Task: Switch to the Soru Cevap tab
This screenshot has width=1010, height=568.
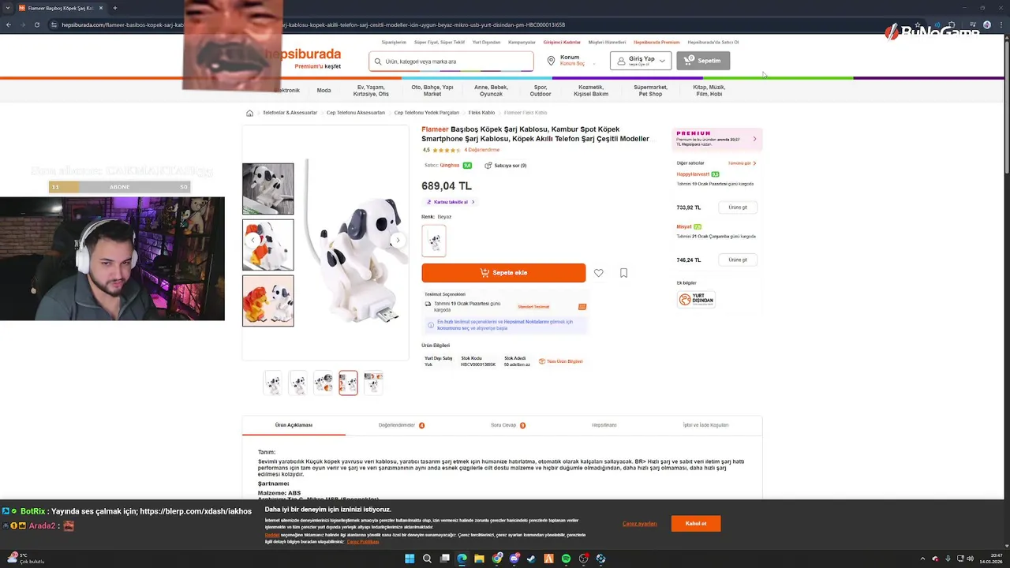Action: pyautogui.click(x=507, y=425)
